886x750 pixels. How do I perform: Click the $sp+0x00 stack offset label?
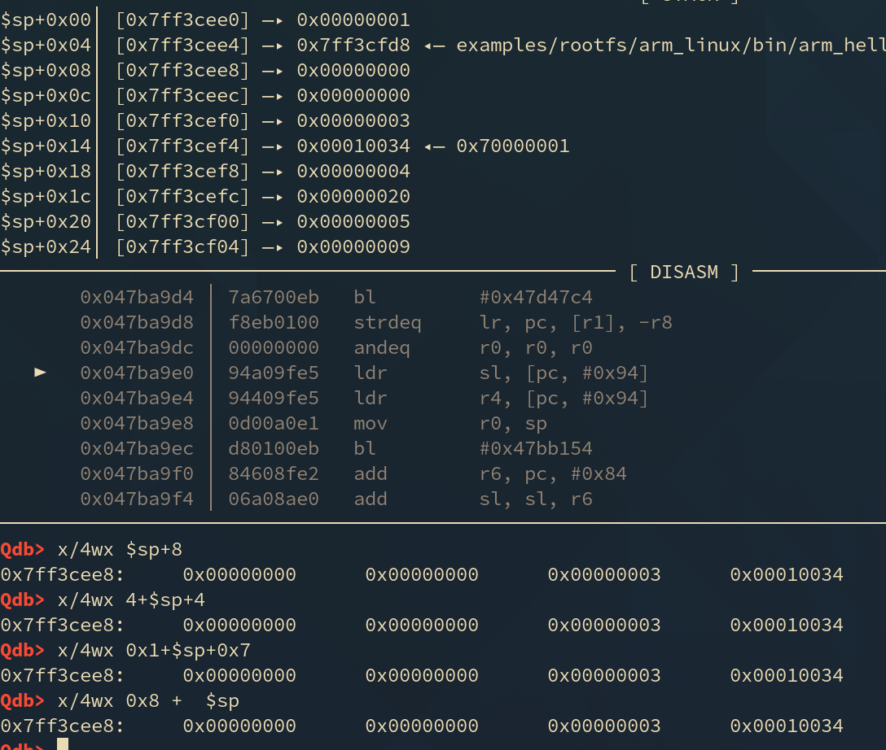pos(46,20)
